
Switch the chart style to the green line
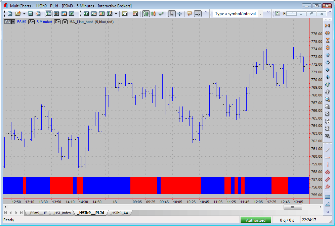coord(161,14)
